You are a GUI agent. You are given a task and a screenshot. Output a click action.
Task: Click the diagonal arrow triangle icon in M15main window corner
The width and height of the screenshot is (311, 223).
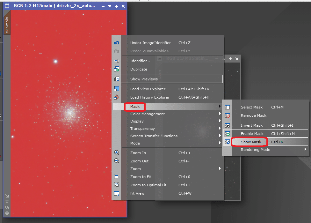coord(7,196)
